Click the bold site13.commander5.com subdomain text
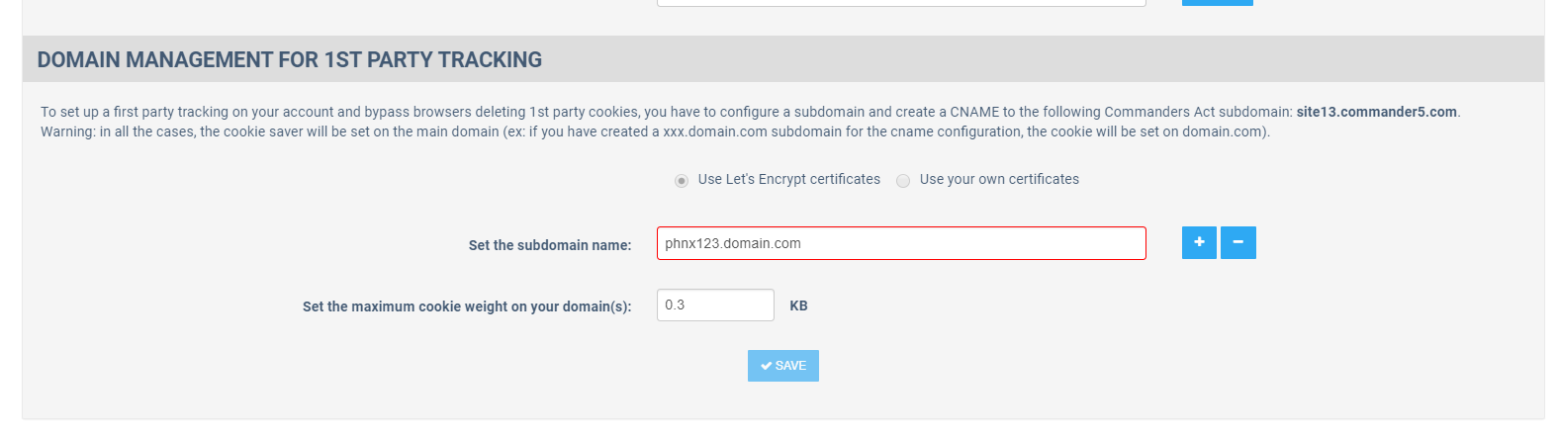 1376,112
